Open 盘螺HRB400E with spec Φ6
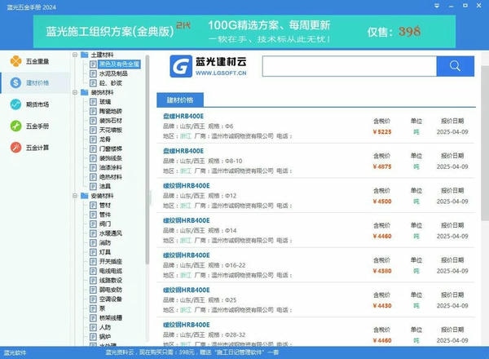 point(183,116)
